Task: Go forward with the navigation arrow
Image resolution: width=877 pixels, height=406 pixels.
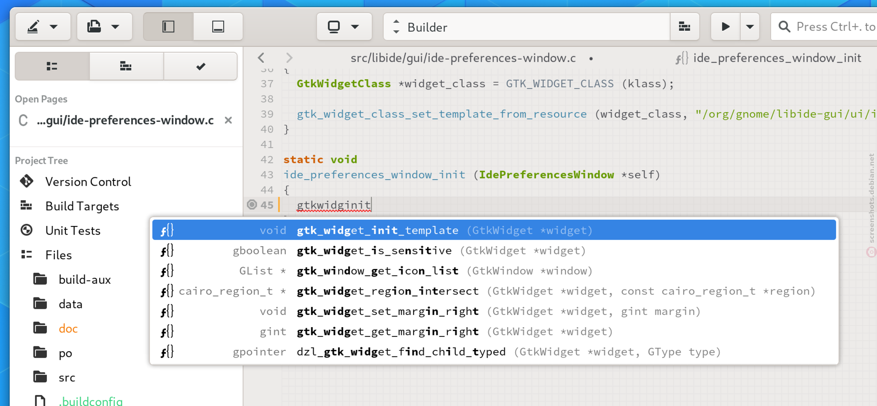Action: pyautogui.click(x=289, y=58)
